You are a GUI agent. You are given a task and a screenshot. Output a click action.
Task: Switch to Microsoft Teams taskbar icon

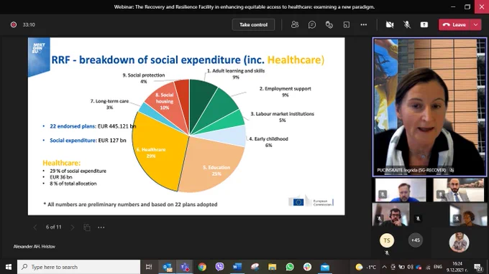pos(185,267)
